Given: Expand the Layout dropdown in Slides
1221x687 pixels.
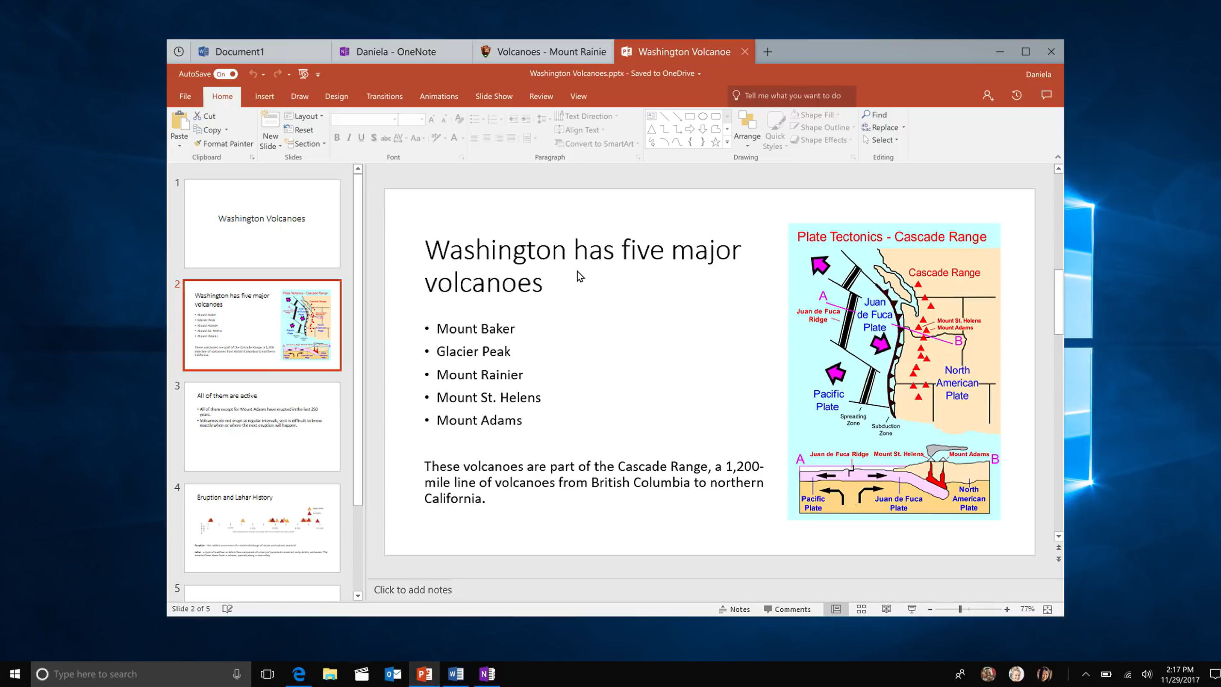Looking at the screenshot, I should (322, 116).
